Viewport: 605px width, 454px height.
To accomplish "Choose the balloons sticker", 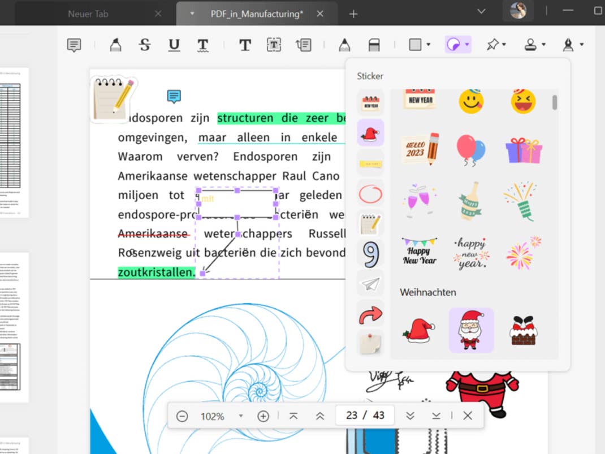I will 470,150.
